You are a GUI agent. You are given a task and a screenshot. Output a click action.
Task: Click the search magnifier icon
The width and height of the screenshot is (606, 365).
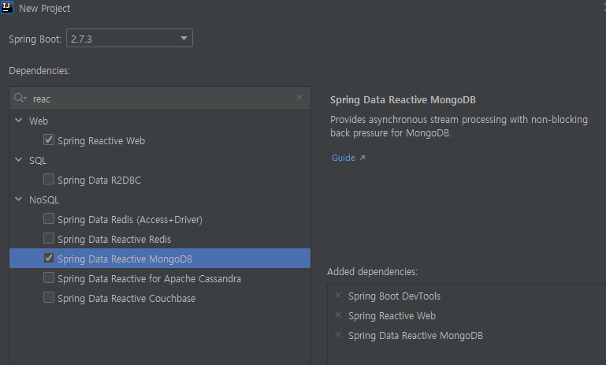click(20, 99)
